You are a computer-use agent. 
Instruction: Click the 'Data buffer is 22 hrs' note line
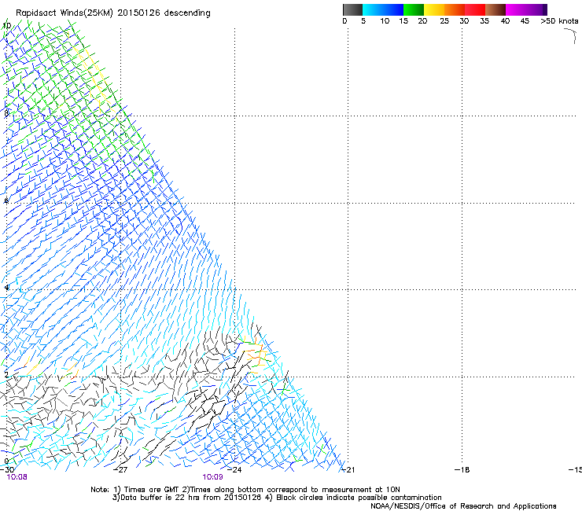277,498
